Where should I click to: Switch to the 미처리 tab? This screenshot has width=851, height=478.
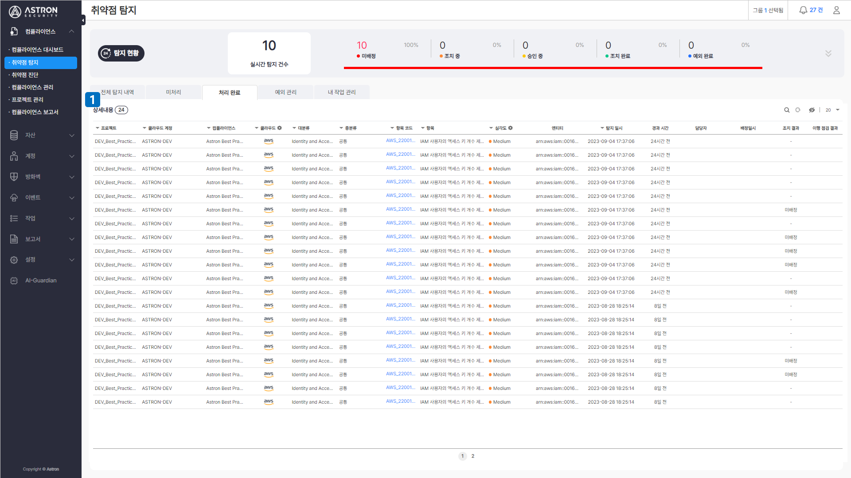click(173, 92)
